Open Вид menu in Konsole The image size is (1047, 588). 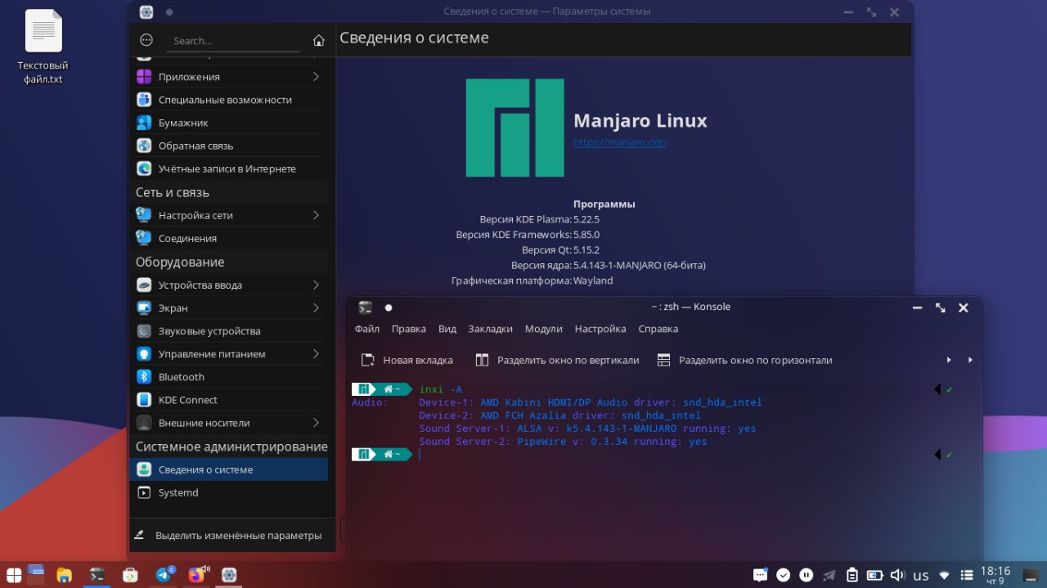coord(447,329)
